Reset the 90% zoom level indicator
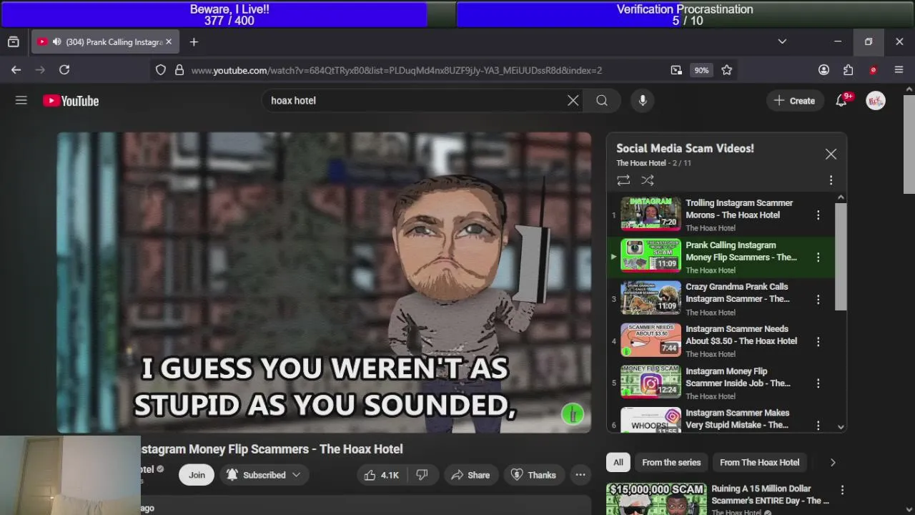This screenshot has height=515, width=915. click(x=701, y=70)
